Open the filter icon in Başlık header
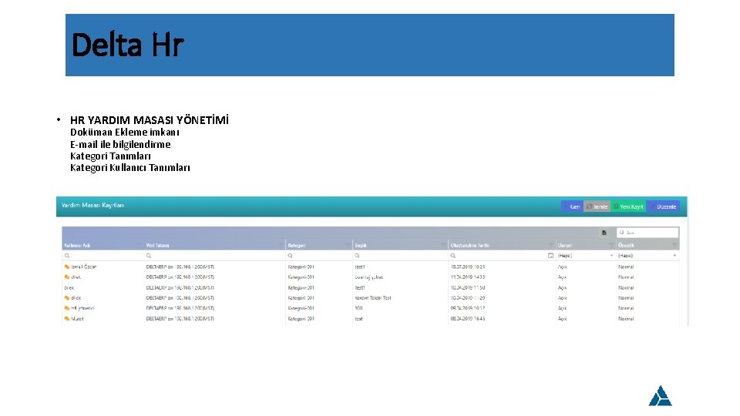The width and height of the screenshot is (740, 416). (x=444, y=245)
